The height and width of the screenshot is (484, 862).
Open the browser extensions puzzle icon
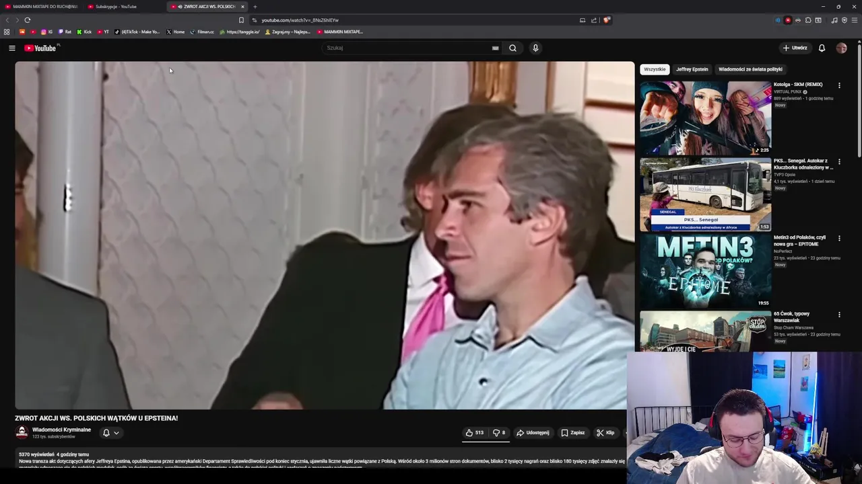808,20
